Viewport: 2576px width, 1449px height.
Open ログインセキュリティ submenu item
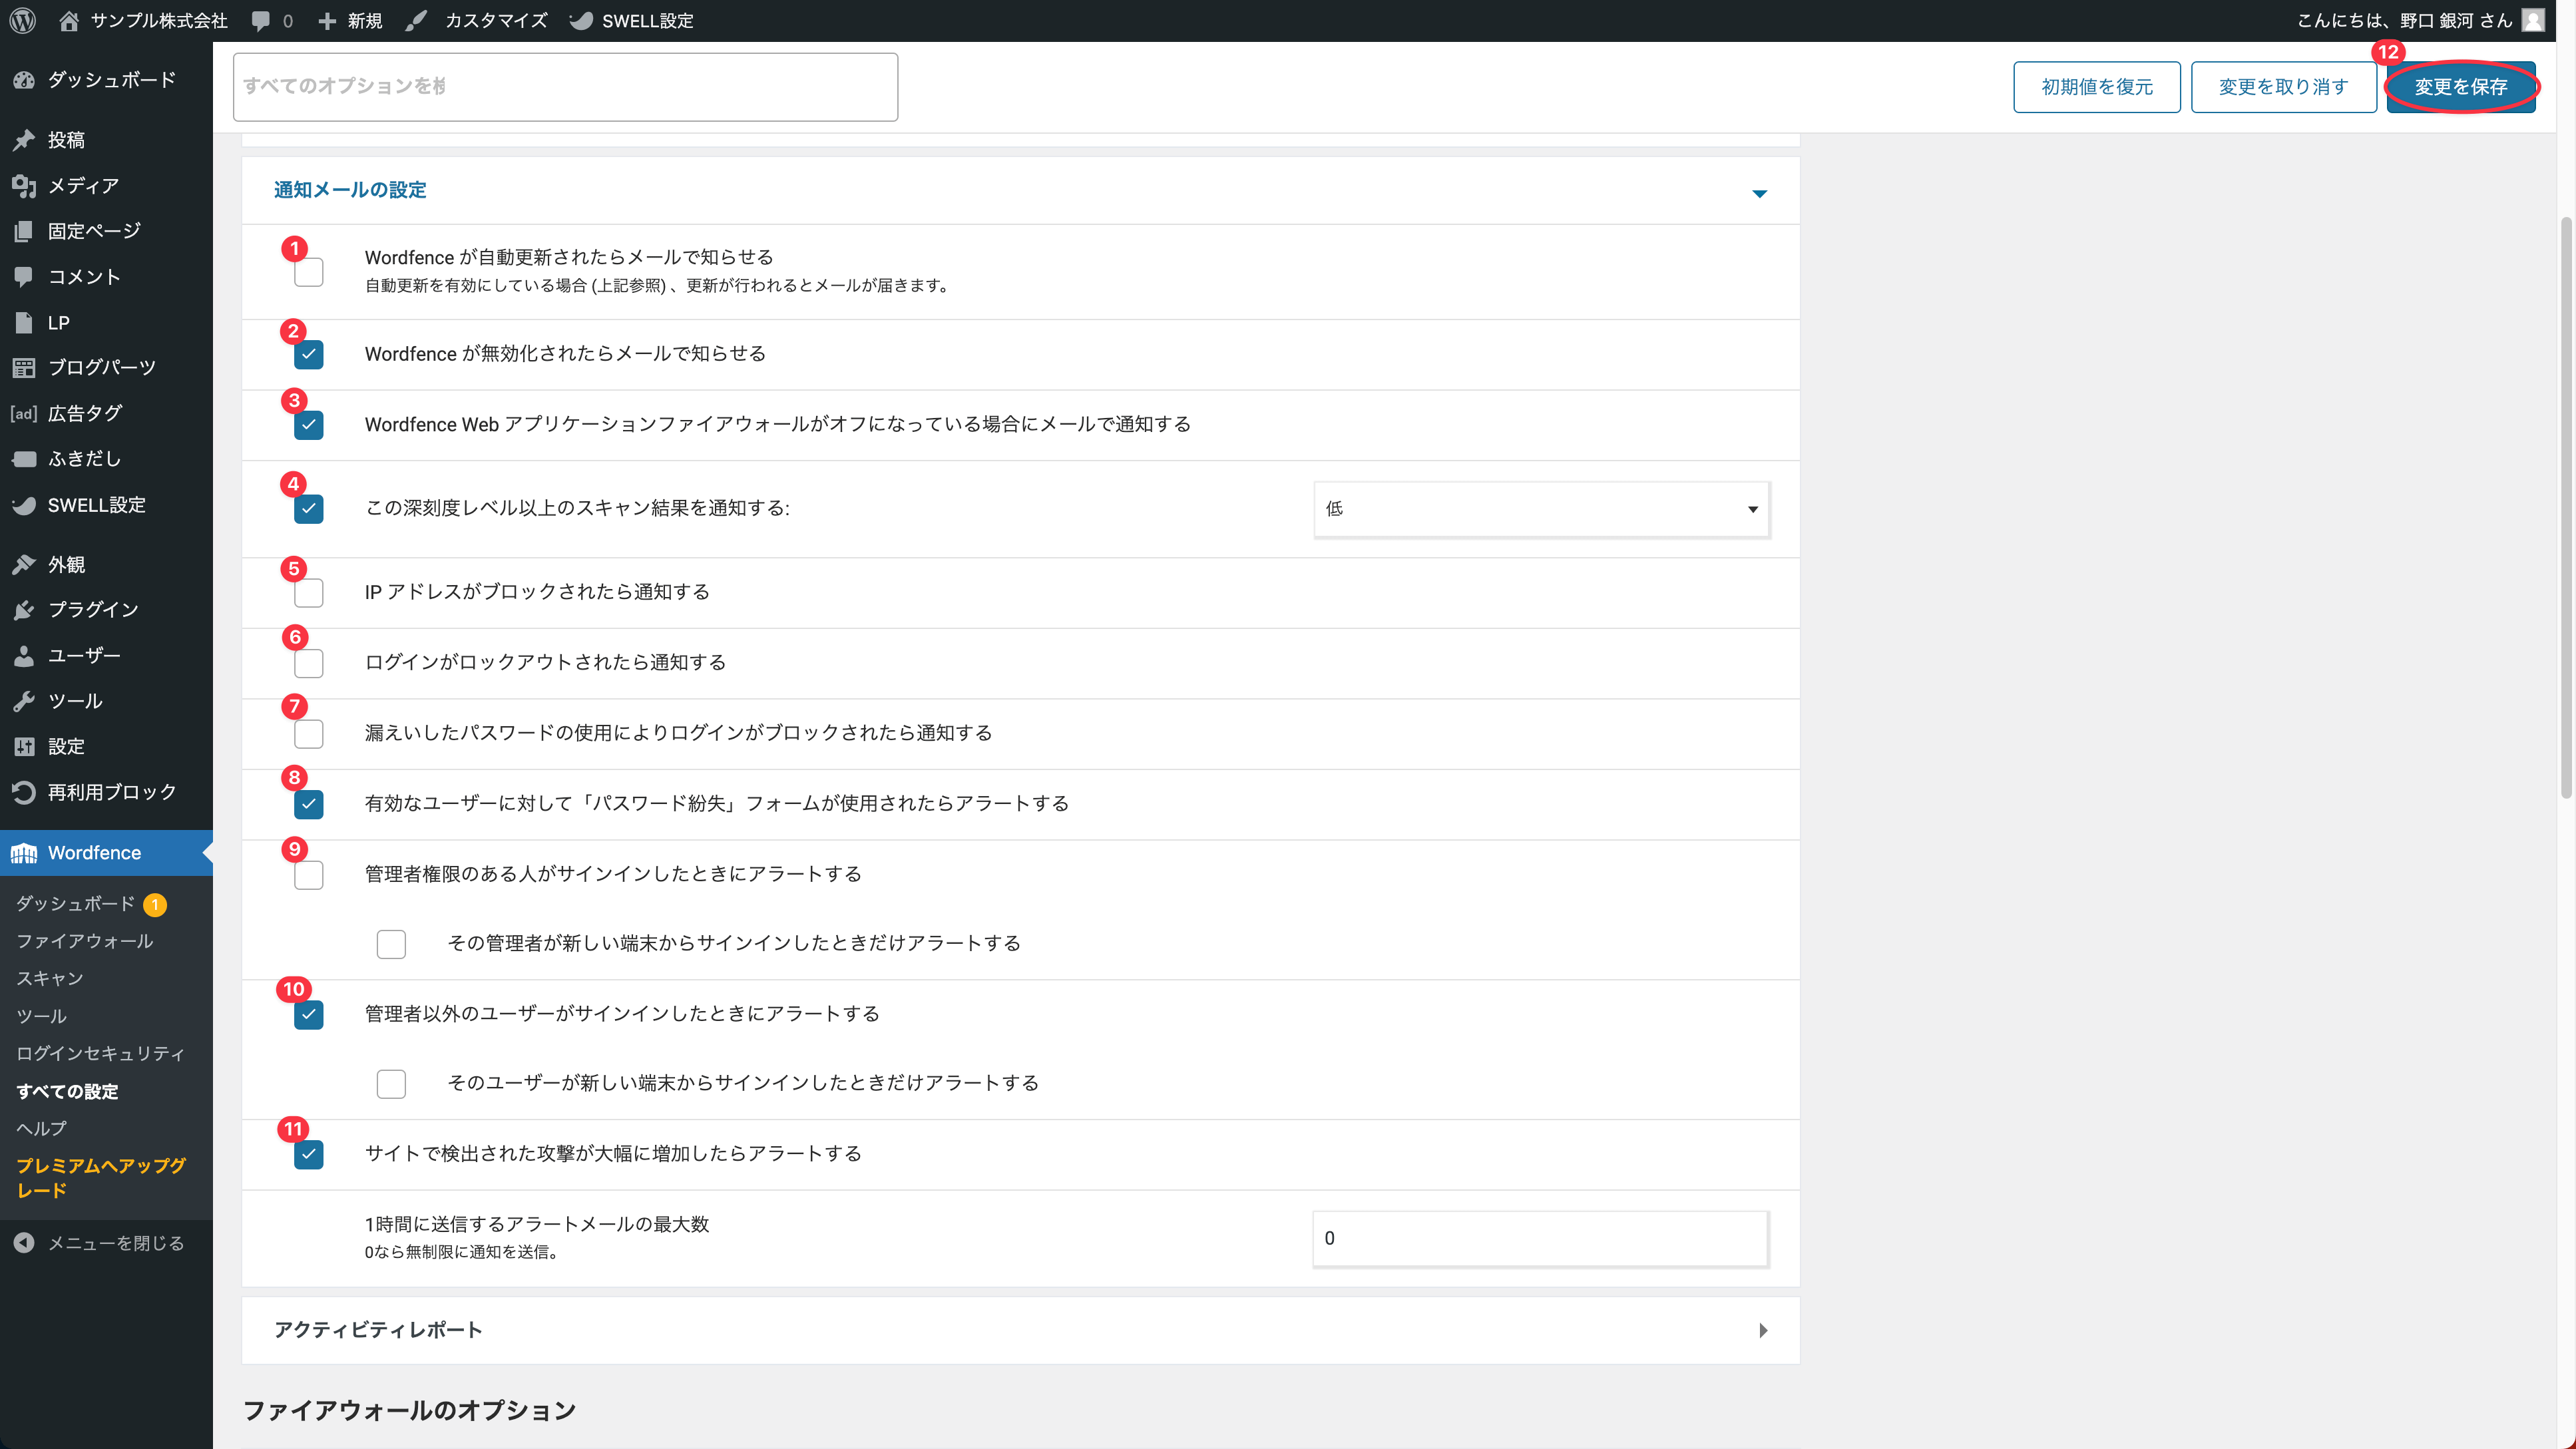click(x=100, y=1053)
